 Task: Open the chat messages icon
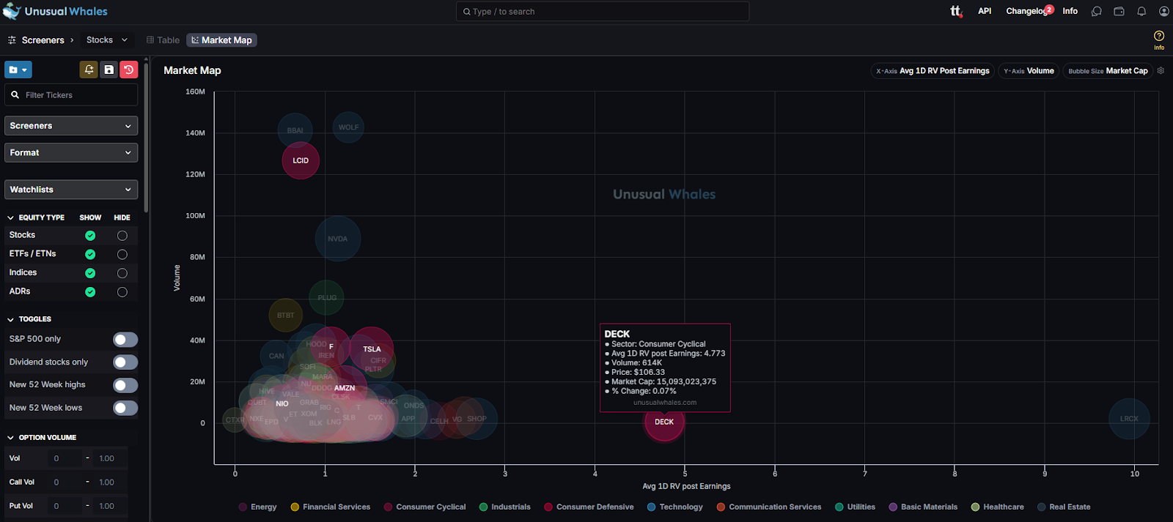click(x=1096, y=11)
